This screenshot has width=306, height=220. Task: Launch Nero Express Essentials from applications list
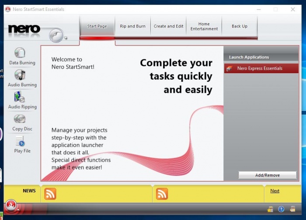coord(261,68)
